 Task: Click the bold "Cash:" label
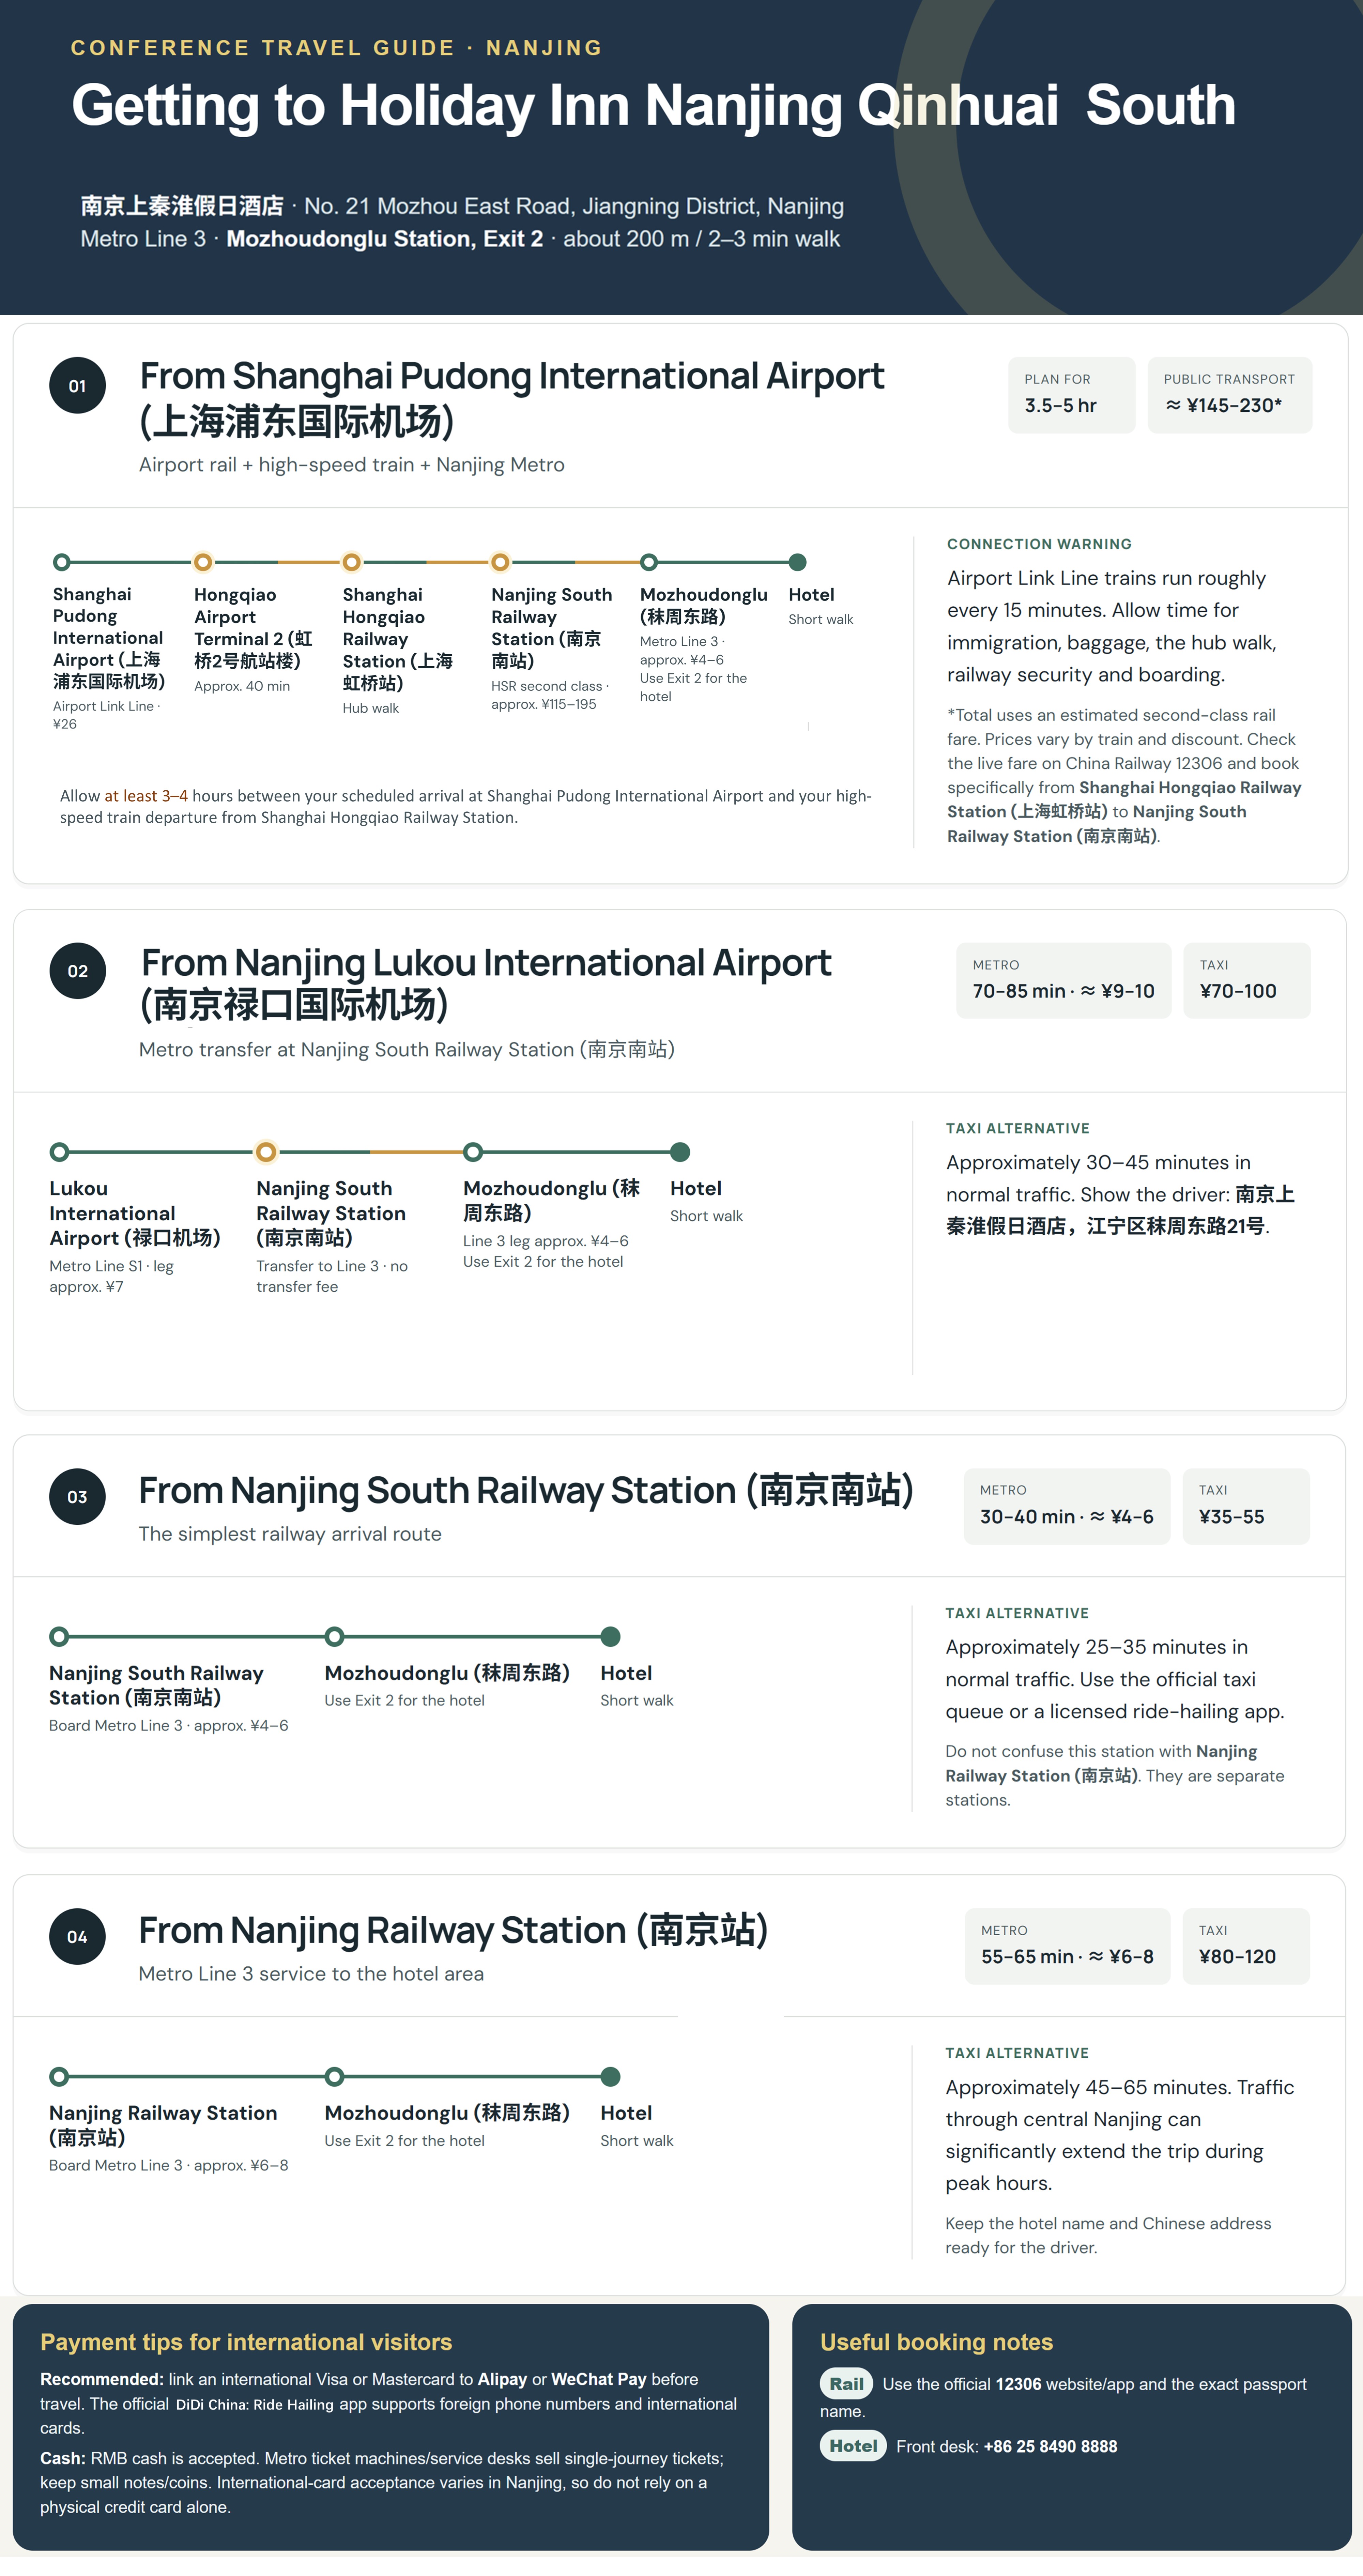(63, 2458)
